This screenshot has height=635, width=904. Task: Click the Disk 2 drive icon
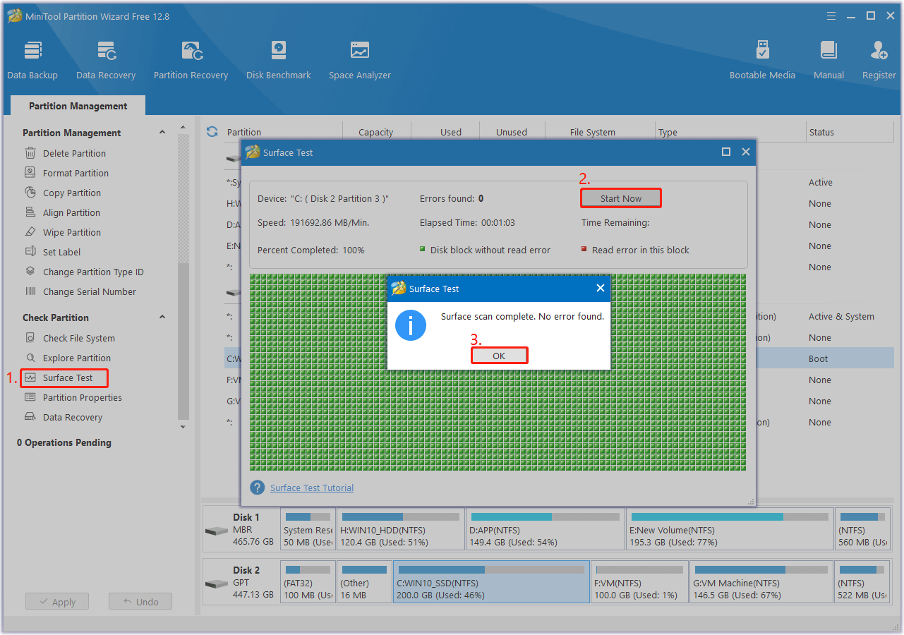pyautogui.click(x=216, y=584)
